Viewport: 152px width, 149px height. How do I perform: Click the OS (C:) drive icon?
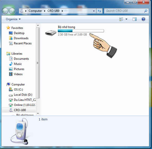pyautogui.click(x=11, y=89)
